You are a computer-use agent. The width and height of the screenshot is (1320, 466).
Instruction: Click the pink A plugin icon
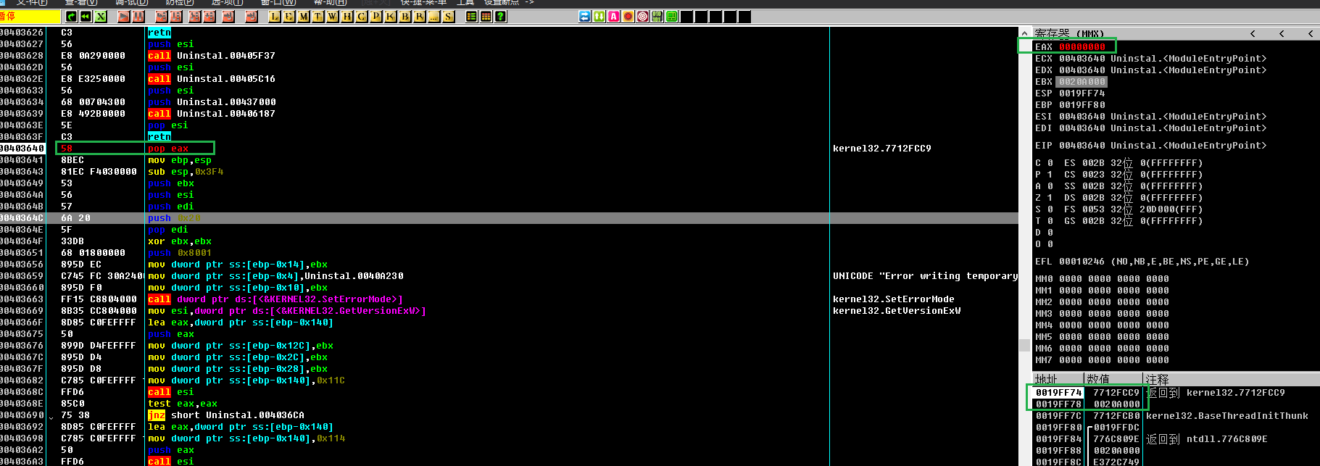click(x=614, y=17)
